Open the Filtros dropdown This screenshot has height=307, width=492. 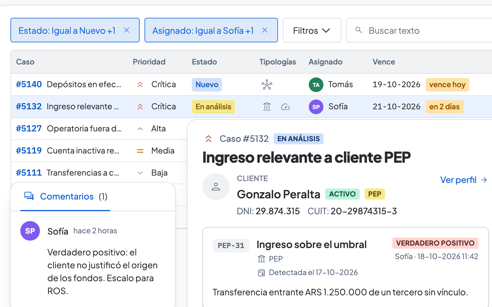pos(312,30)
